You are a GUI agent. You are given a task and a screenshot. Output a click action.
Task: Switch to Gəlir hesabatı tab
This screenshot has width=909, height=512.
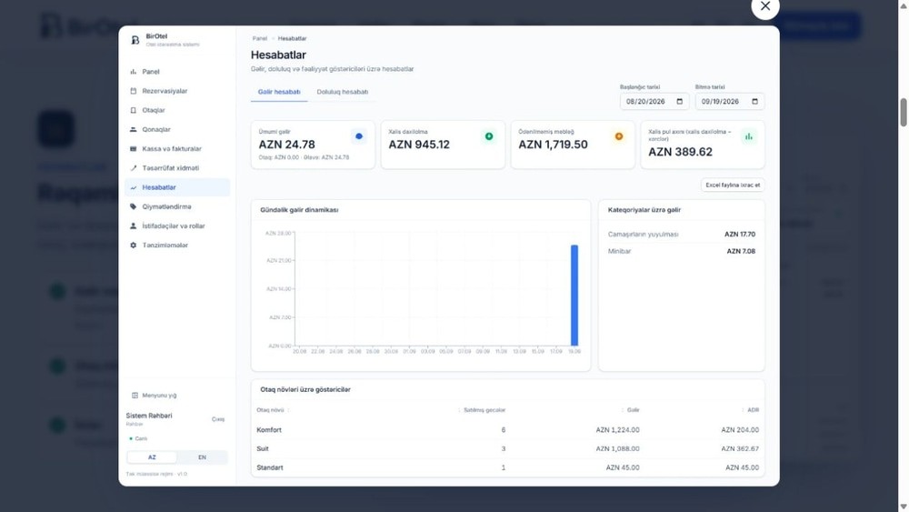click(x=279, y=92)
